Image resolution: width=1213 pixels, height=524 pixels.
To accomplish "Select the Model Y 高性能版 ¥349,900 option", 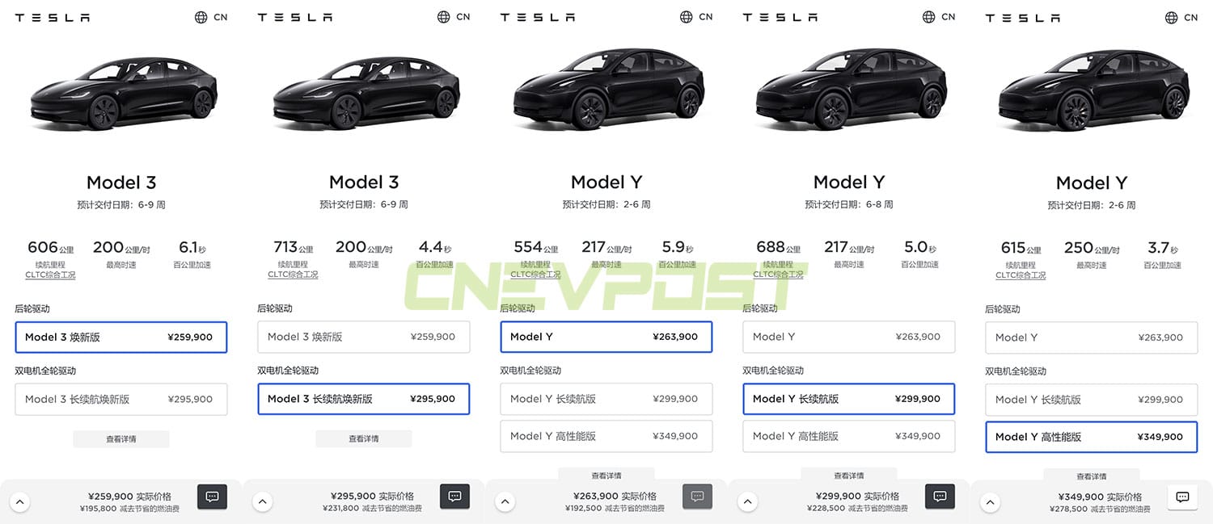I will click(1091, 437).
